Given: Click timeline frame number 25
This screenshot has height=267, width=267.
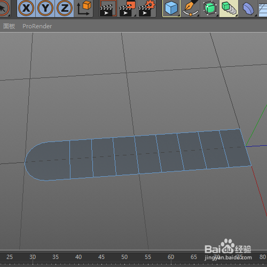Looking at the screenshot, I should click(x=10, y=257).
